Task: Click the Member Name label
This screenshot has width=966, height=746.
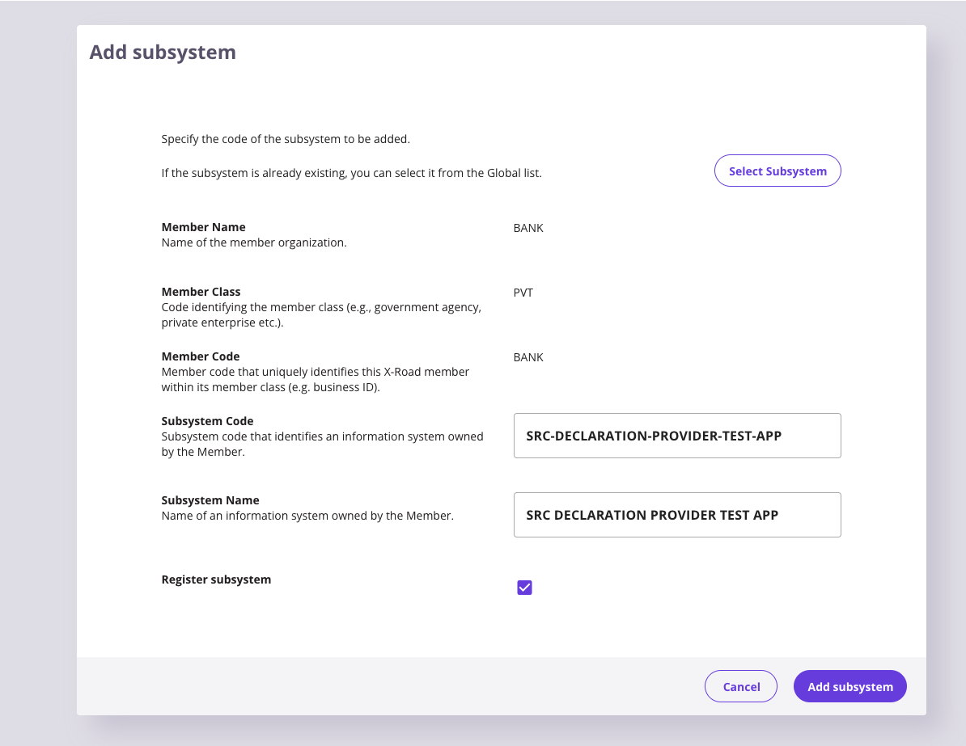Action: (203, 227)
